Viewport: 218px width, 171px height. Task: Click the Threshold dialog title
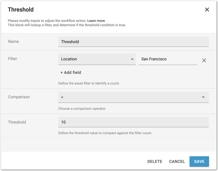tap(21, 9)
